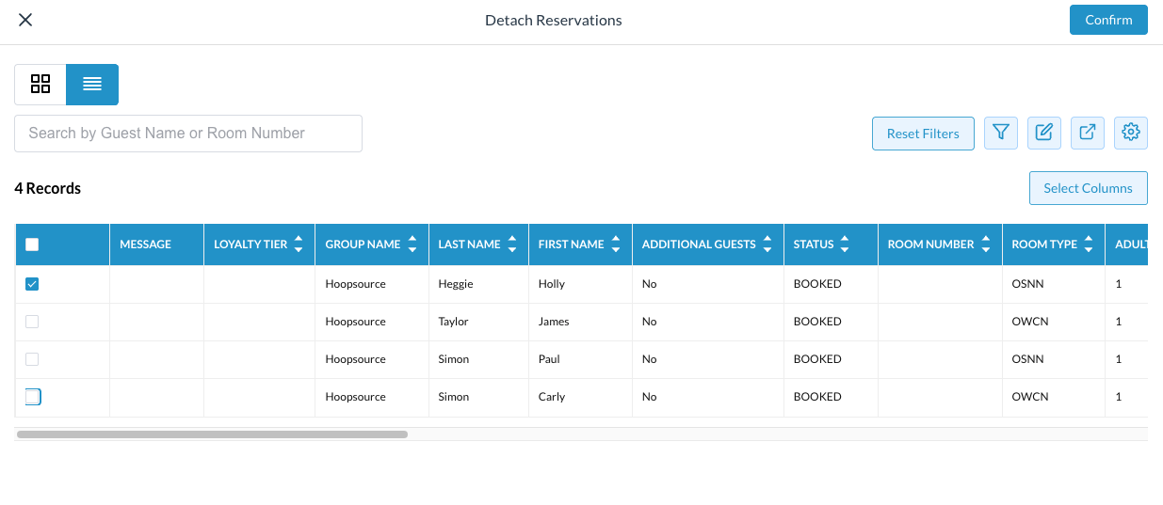1163x505 pixels.
Task: Uncheck the Holly Heggie reservation
Action: pos(32,284)
